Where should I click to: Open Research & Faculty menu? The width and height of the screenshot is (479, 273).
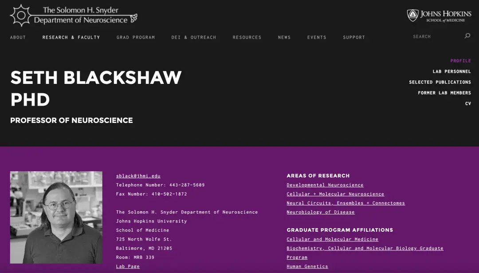[x=71, y=37]
